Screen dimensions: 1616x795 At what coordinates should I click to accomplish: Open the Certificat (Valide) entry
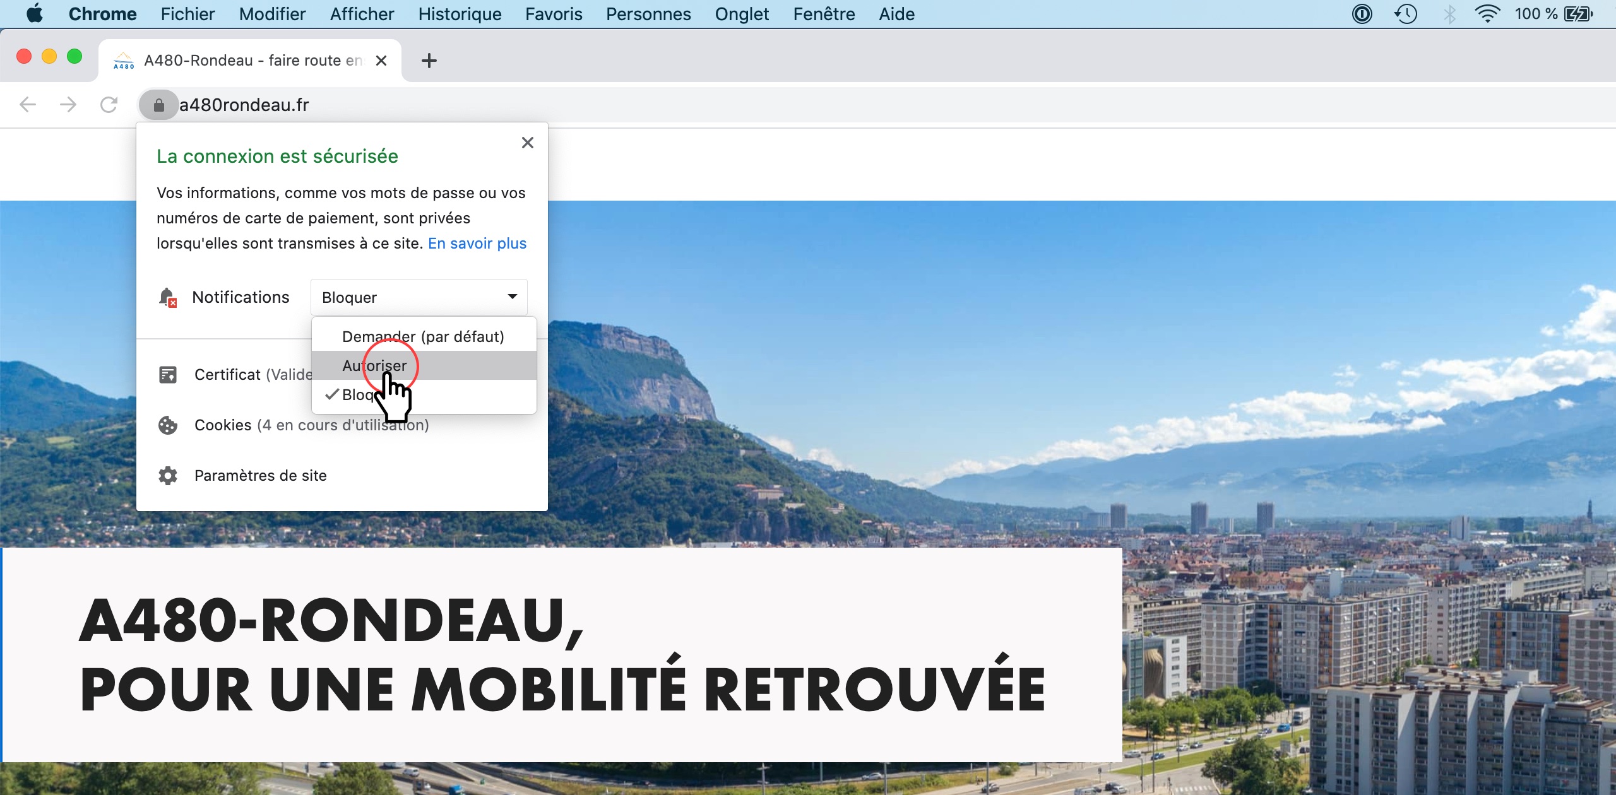pos(254,375)
